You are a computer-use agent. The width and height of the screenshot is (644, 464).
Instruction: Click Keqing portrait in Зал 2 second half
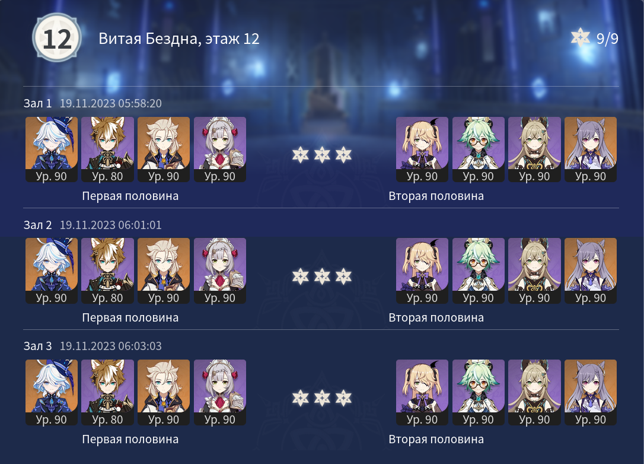point(591,271)
